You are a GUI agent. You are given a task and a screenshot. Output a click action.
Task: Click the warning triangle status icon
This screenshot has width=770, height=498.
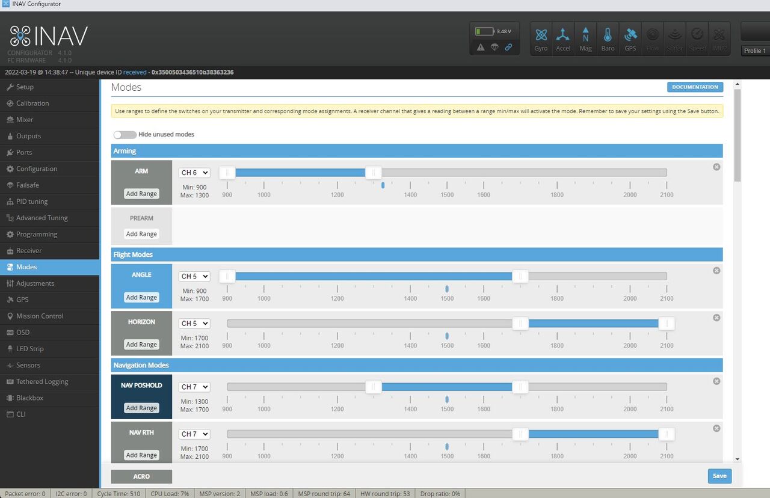pyautogui.click(x=481, y=47)
